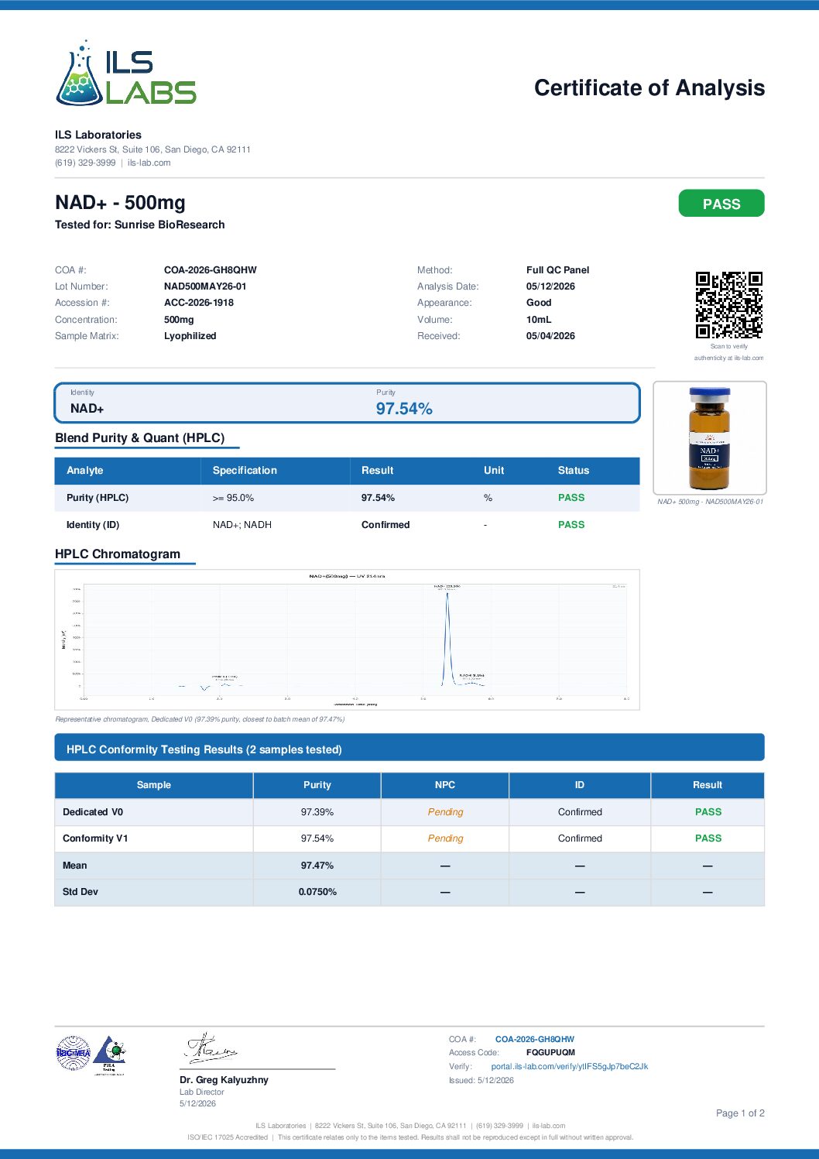Image resolution: width=819 pixels, height=1159 pixels.
Task: Select the access code FQGUPUQM
Action: (x=550, y=1053)
